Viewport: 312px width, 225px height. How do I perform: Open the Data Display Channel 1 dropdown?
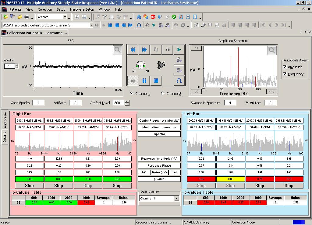[x=176, y=198]
